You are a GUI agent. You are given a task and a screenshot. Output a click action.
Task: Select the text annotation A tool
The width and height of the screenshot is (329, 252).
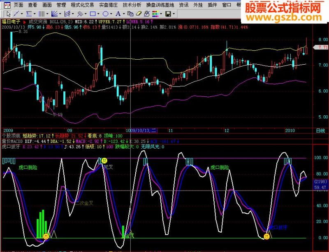[118, 14]
